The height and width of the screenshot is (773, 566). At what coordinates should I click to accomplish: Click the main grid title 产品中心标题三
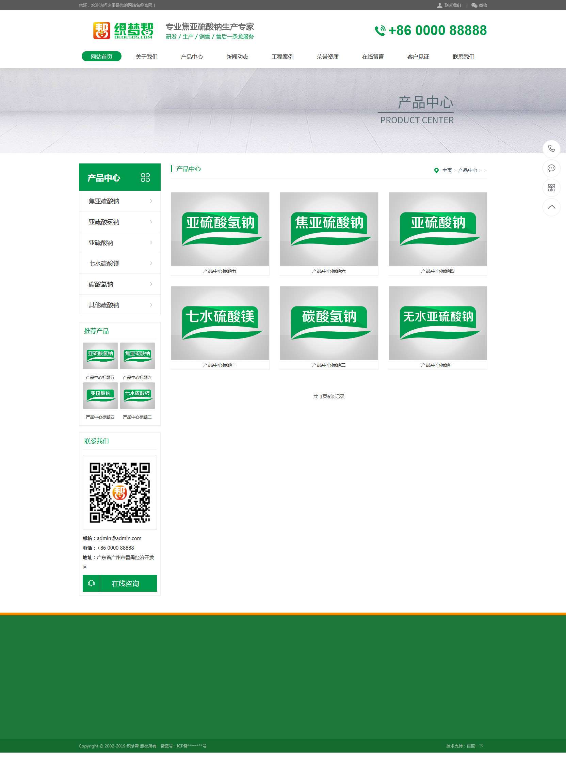(220, 365)
